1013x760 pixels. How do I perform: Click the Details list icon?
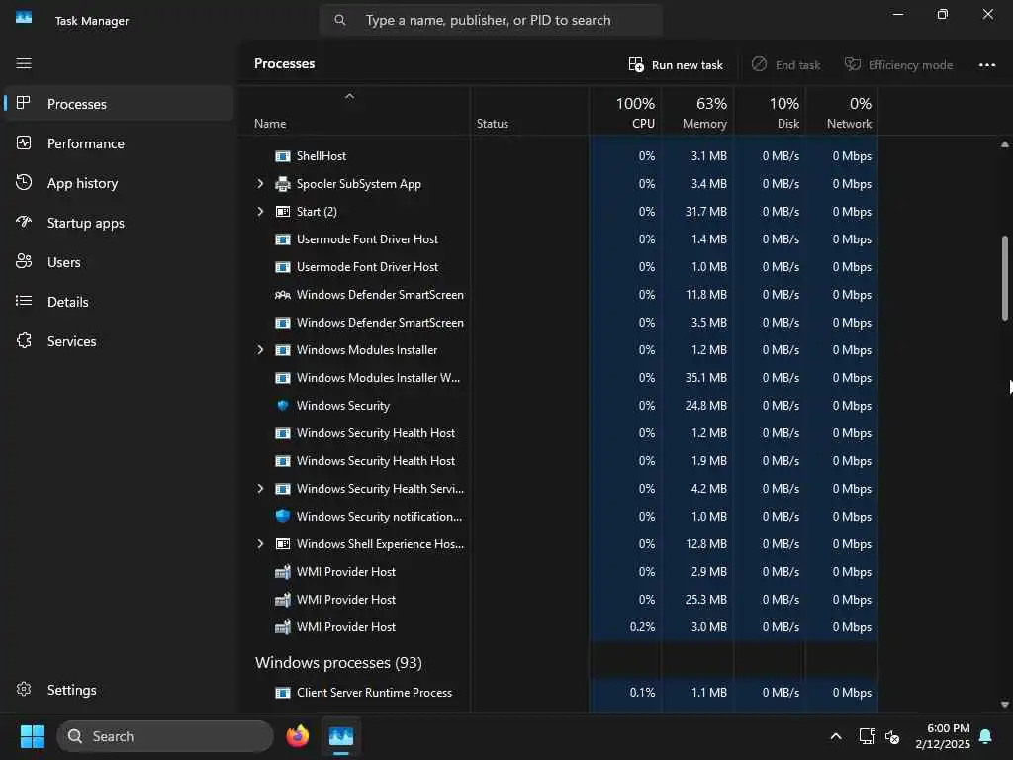(24, 301)
